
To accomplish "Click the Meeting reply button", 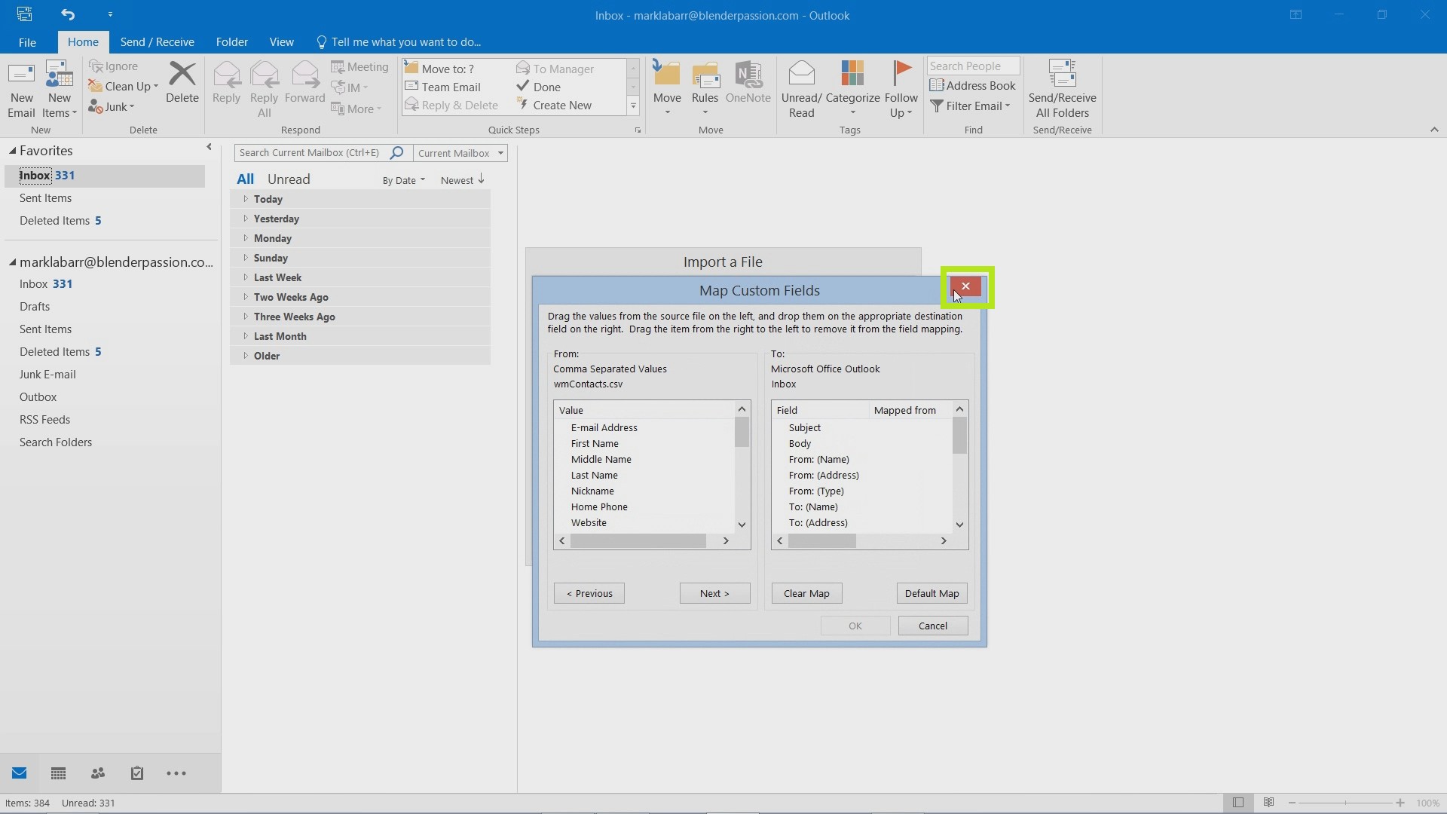I will [x=359, y=67].
